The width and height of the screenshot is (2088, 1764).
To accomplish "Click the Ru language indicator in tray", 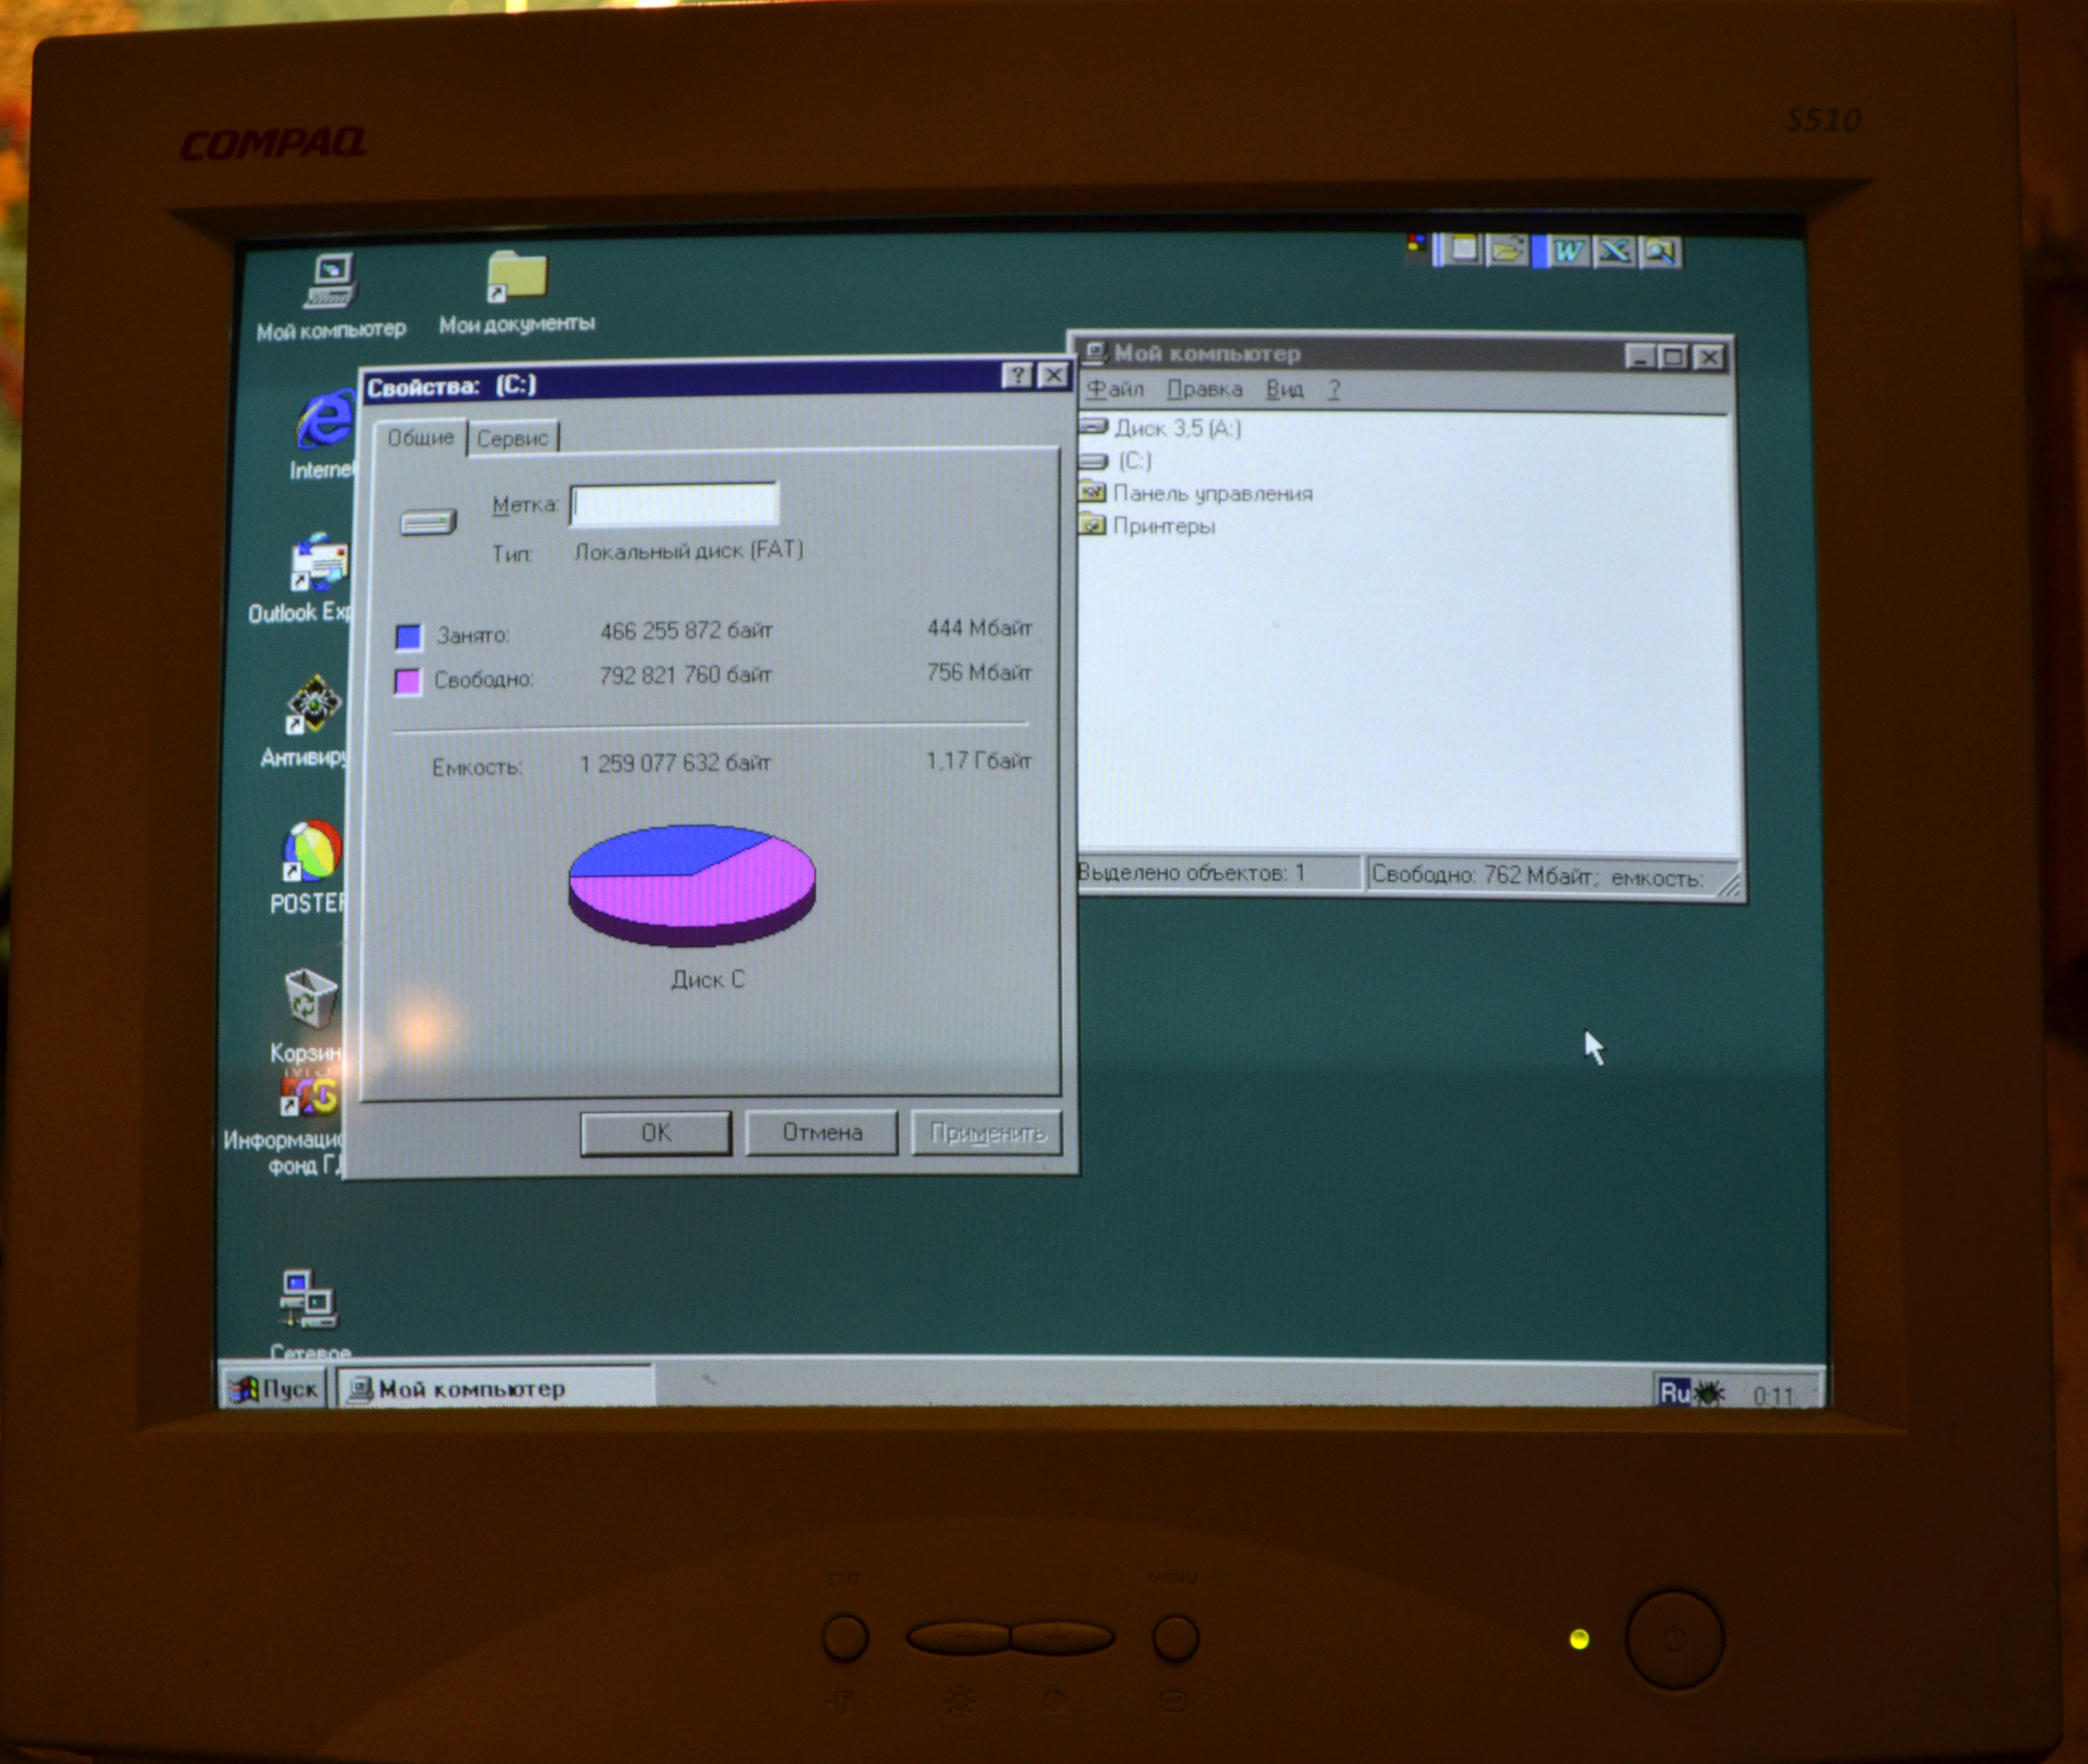I will (1673, 1392).
